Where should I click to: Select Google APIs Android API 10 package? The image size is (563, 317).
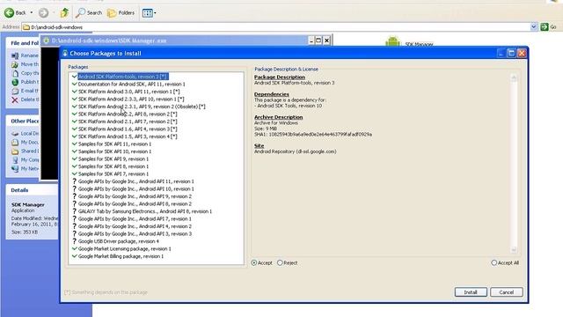click(x=135, y=189)
